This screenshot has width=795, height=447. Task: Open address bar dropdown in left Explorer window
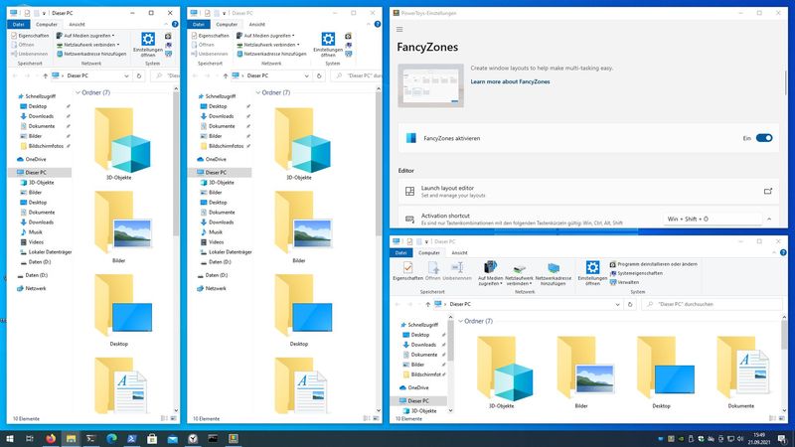point(126,76)
